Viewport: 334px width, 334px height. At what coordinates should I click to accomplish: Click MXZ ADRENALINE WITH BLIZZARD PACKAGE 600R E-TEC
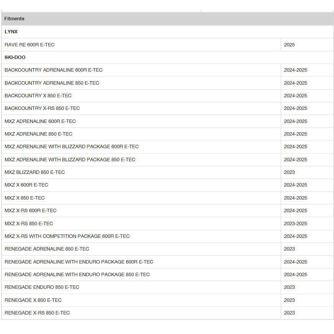click(72, 147)
